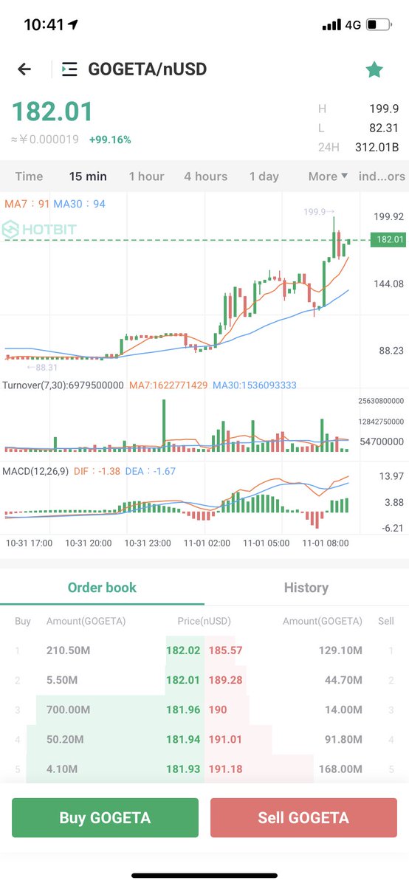Image resolution: width=409 pixels, height=886 pixels.
Task: Switch chart to 1 day interval
Action: pyautogui.click(x=264, y=176)
